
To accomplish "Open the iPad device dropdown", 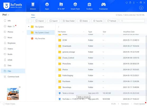I will coord(6,15).
